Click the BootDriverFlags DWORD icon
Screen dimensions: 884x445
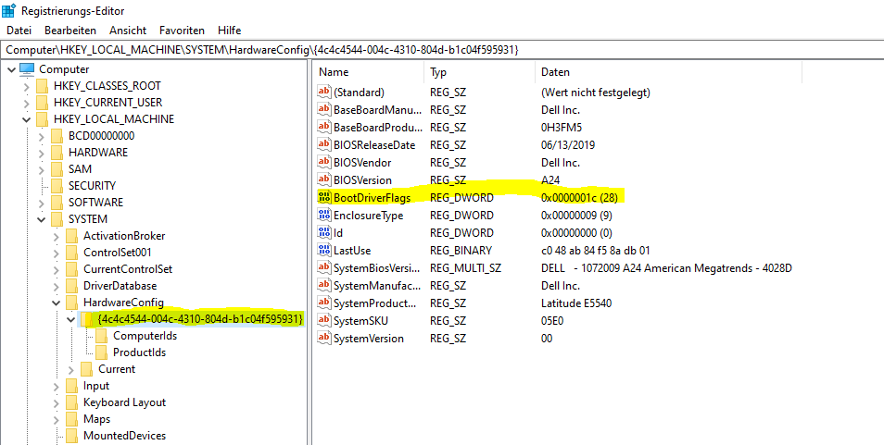click(324, 197)
